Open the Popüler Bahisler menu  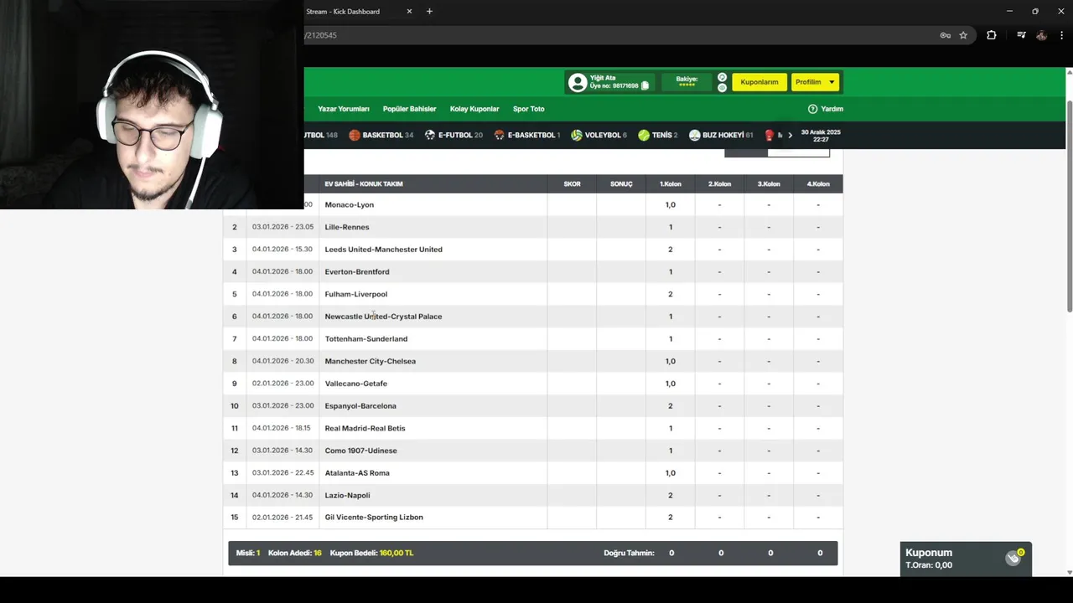tap(409, 109)
